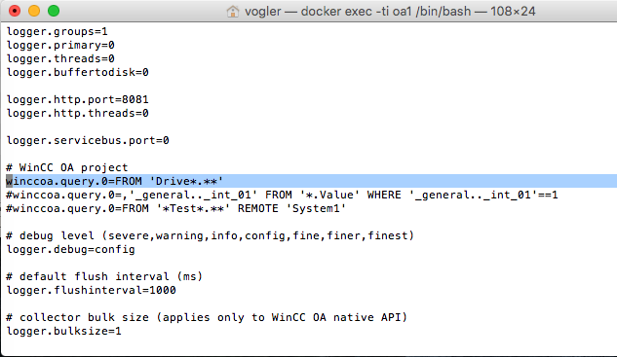This screenshot has height=357, width=617.
Task: Click the '# WinCC OA project' comment
Action: pyautogui.click(x=67, y=167)
